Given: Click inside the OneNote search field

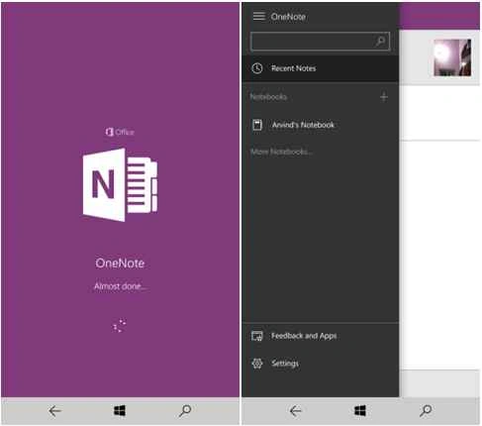Looking at the screenshot, I should [321, 42].
